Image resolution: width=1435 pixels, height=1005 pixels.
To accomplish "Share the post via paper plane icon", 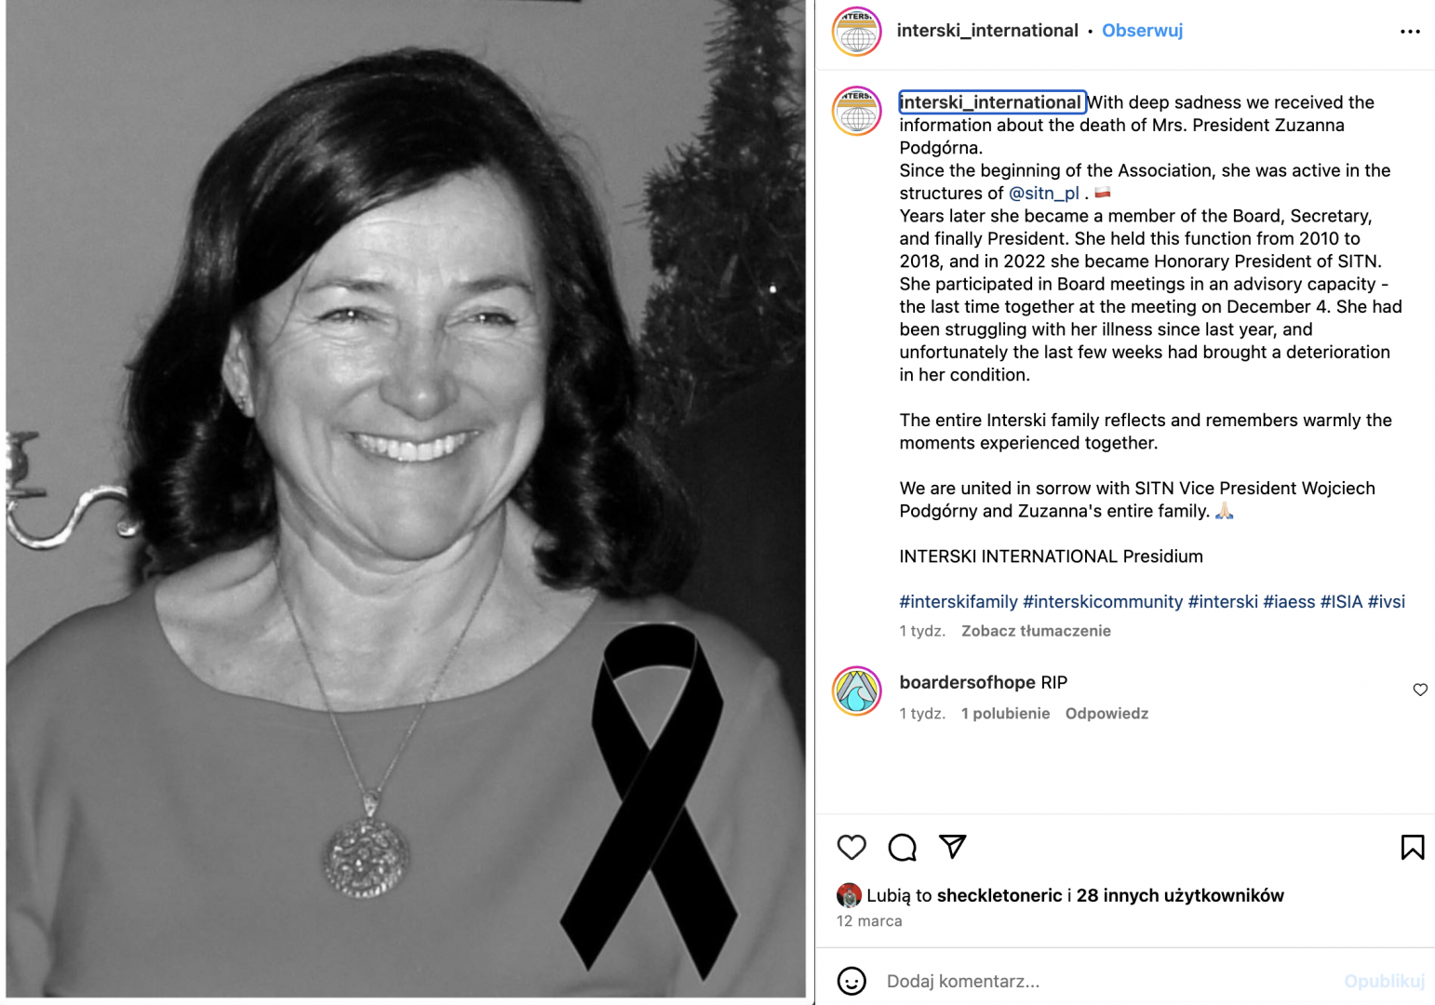I will (x=952, y=846).
